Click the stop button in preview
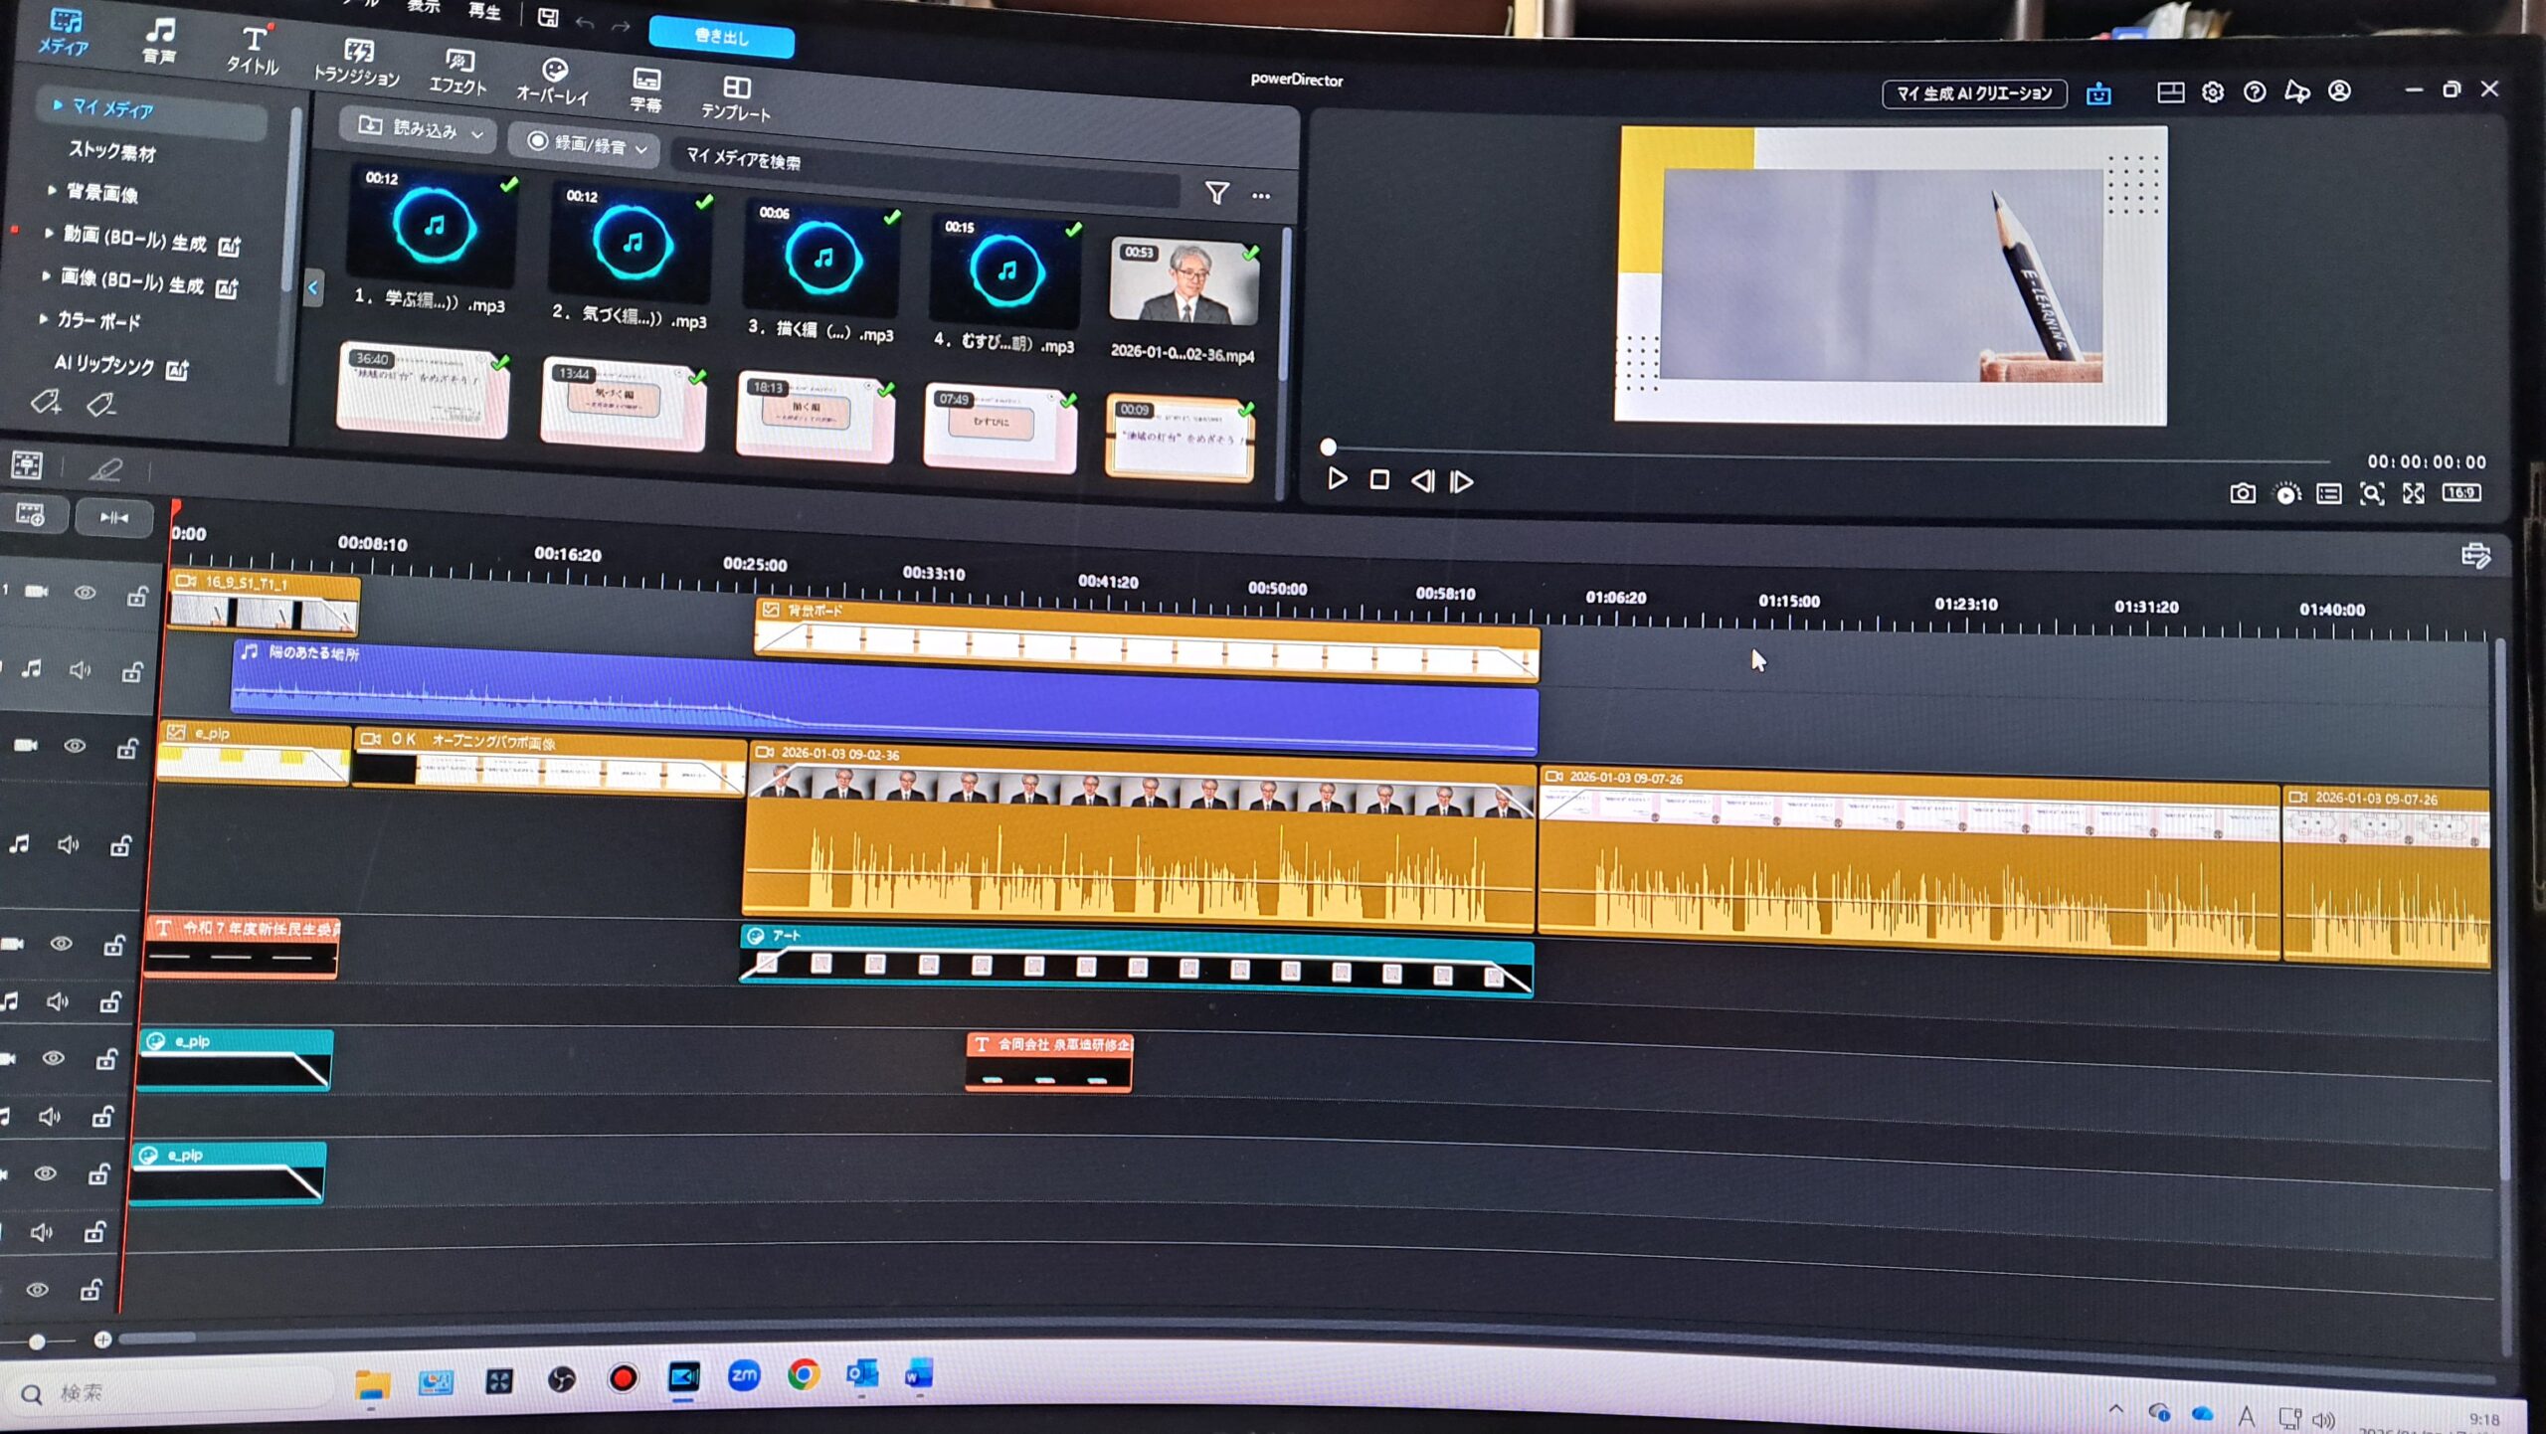Viewport: 2546px width, 1434px height. click(1378, 480)
